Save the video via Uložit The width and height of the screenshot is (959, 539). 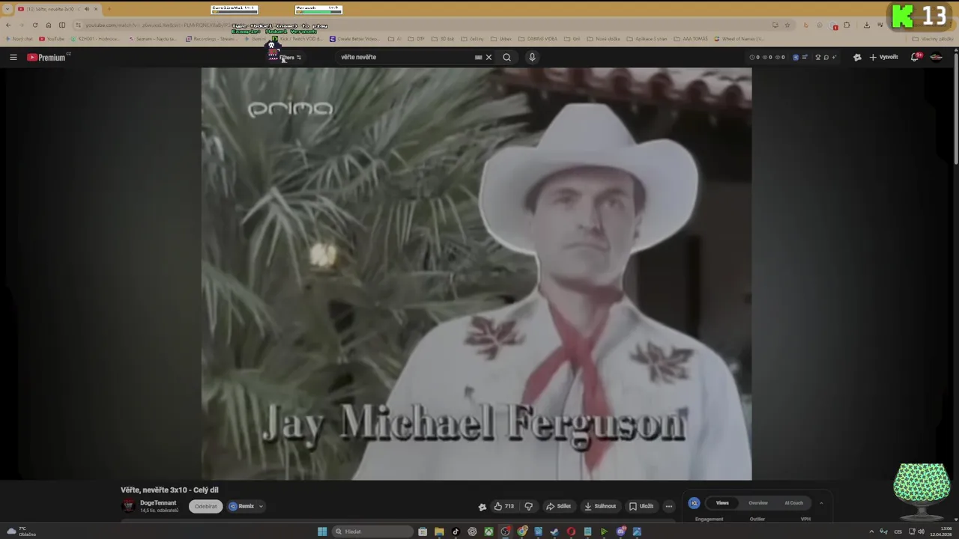tap(641, 506)
